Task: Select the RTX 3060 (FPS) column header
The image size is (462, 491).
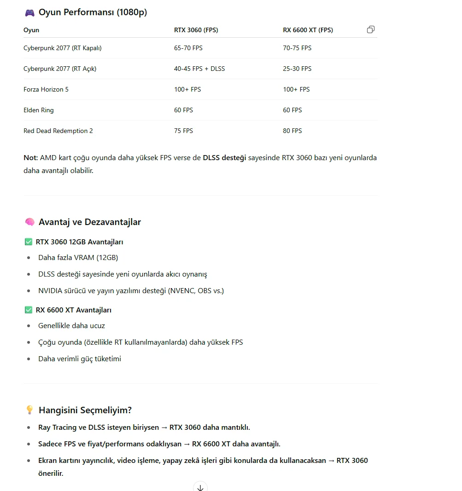Action: coord(196,30)
